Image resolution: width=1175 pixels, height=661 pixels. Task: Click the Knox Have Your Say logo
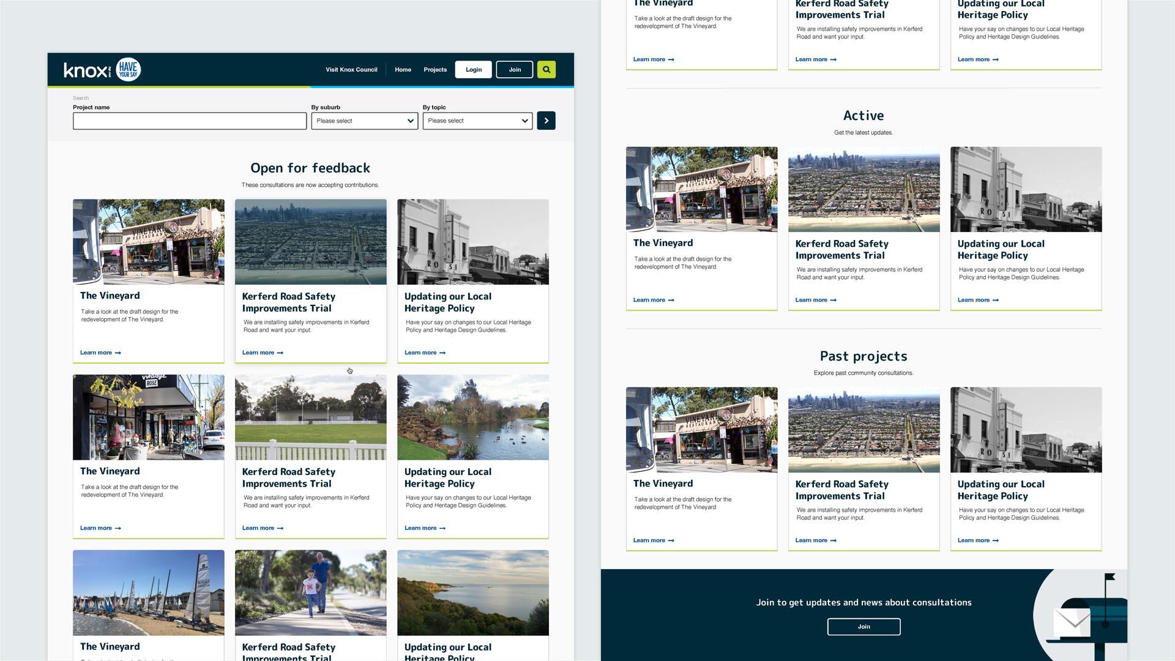pos(102,70)
